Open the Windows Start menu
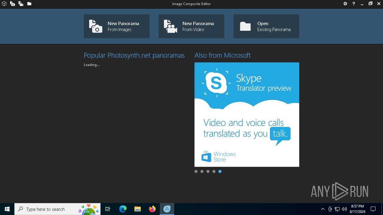 [x=7, y=209]
